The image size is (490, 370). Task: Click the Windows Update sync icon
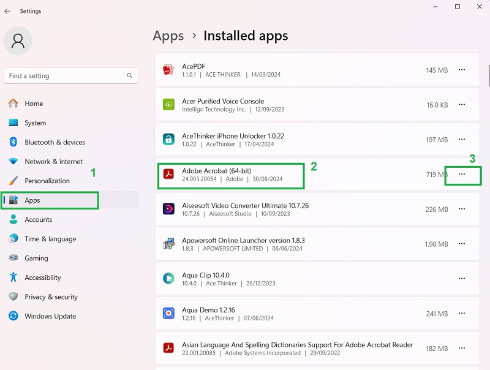click(13, 315)
